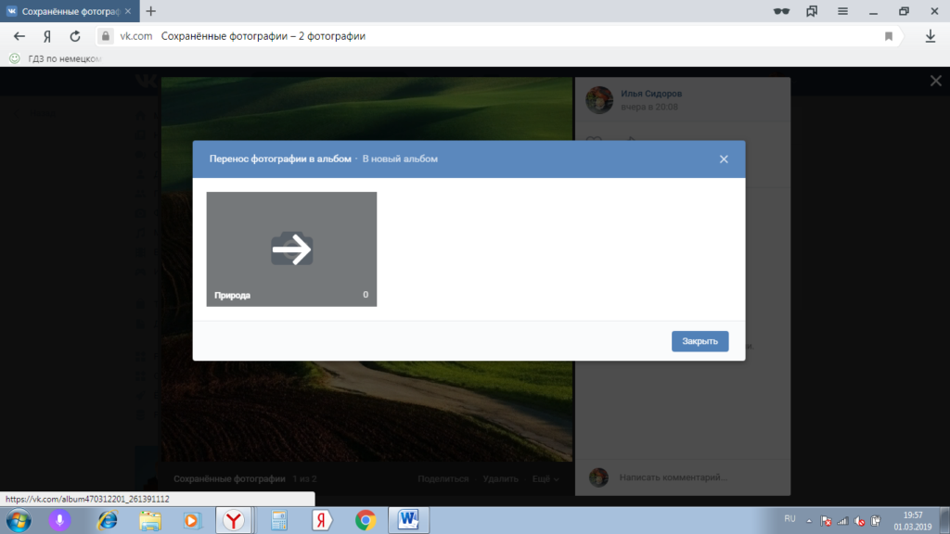Bookmark the page with the bookmark icon

(x=888, y=36)
